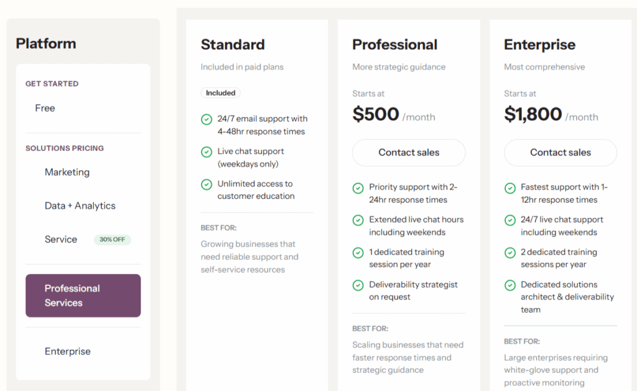This screenshot has height=391, width=637.
Task: Click the Included badge in the Standard column
Action: (220, 92)
